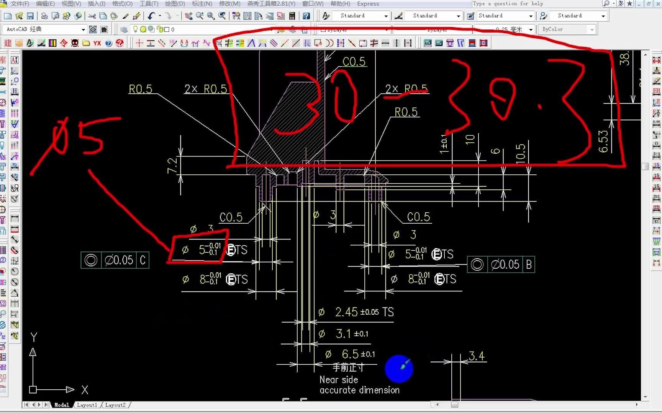Click the AI text icon in left toolbar
The height and width of the screenshot is (413, 662).
(x=15, y=60)
